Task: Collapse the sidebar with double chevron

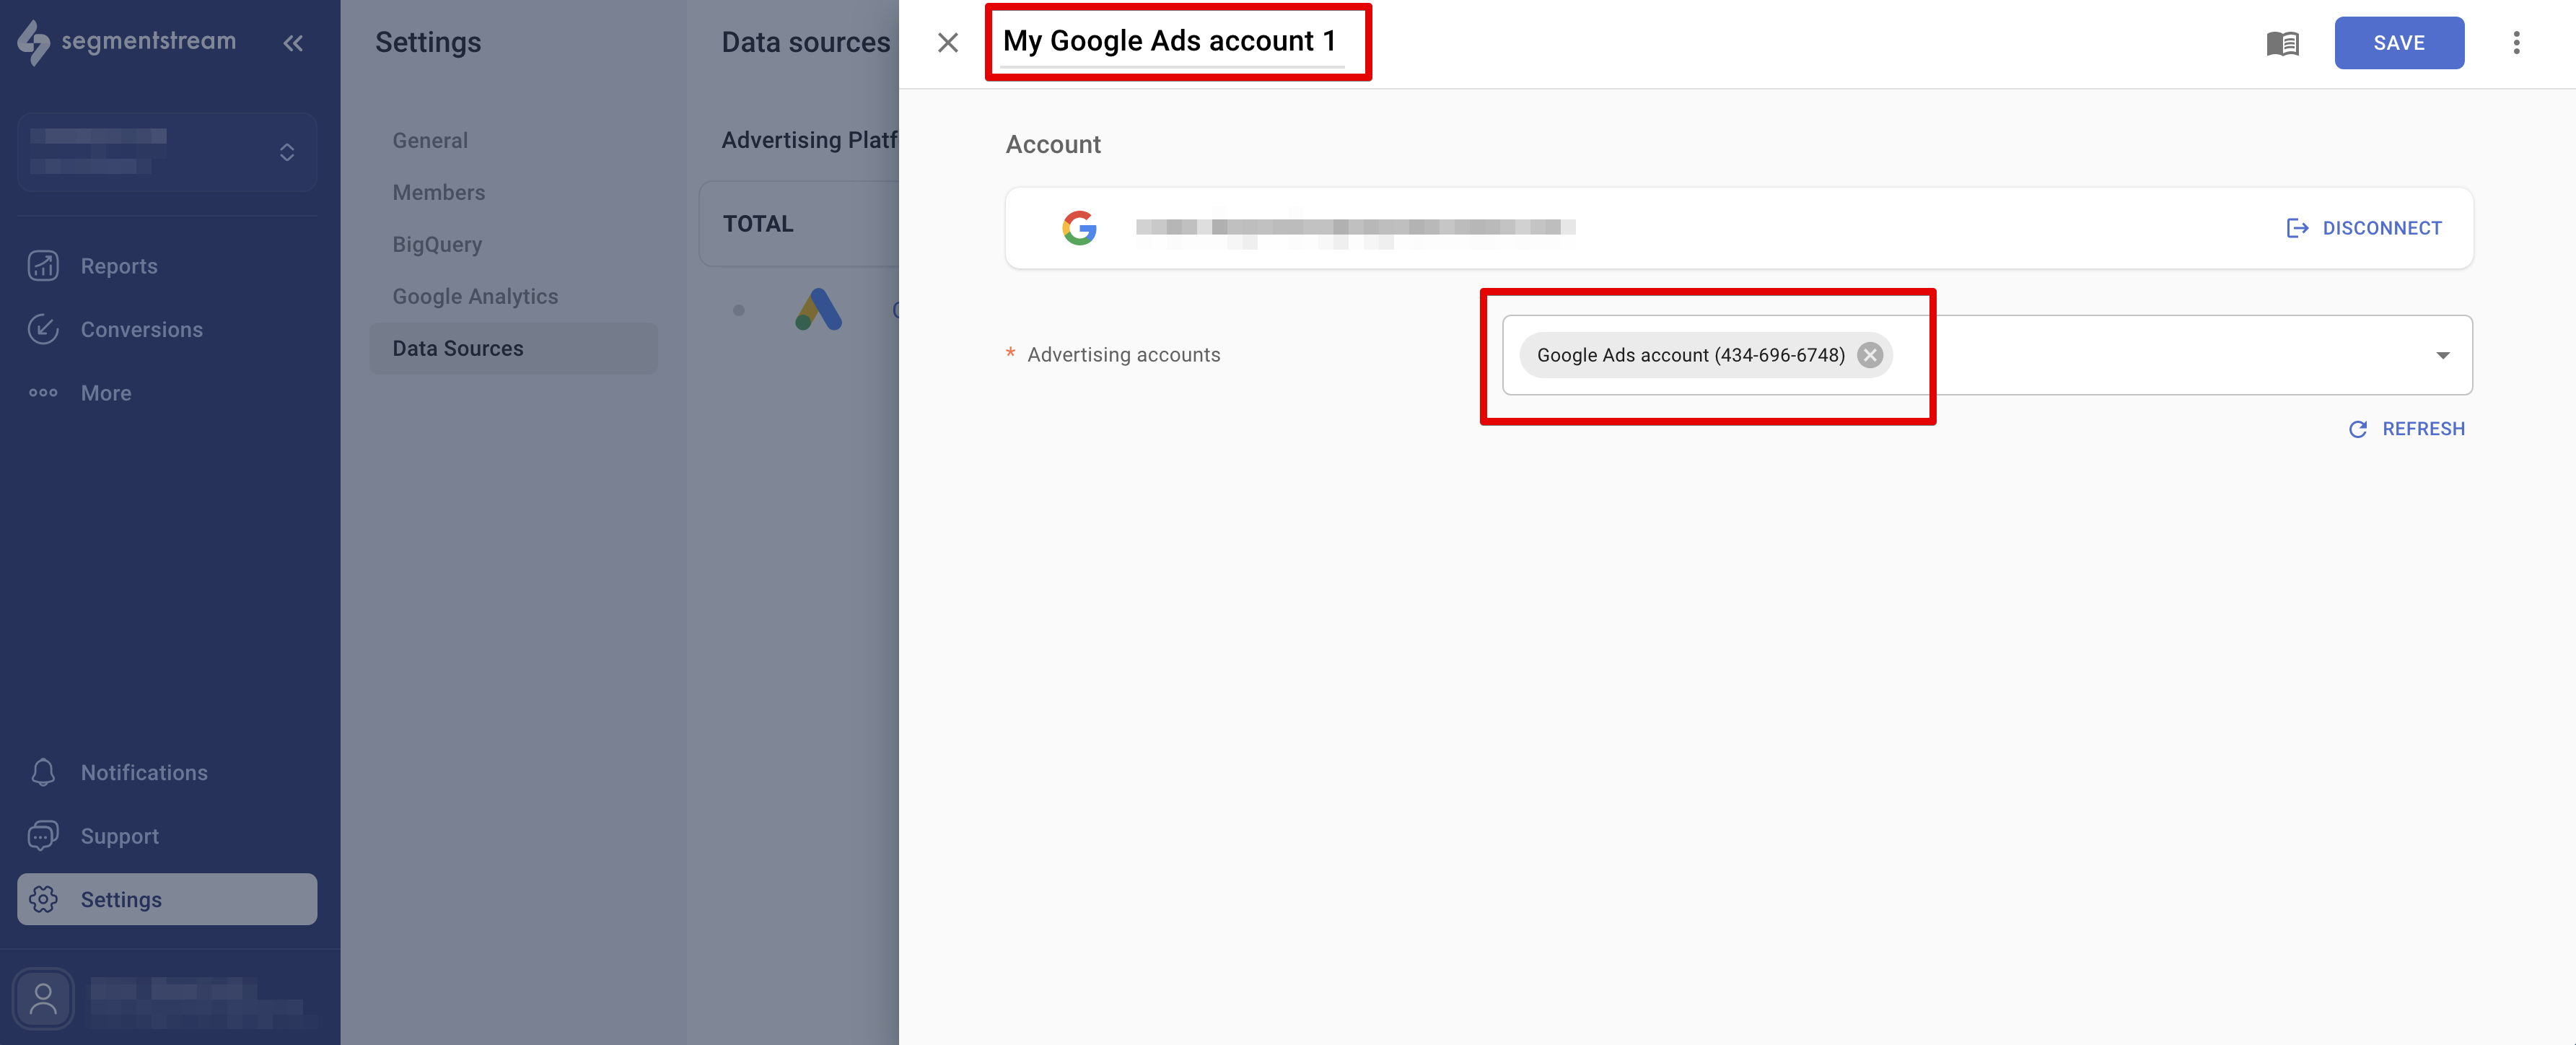Action: point(292,43)
